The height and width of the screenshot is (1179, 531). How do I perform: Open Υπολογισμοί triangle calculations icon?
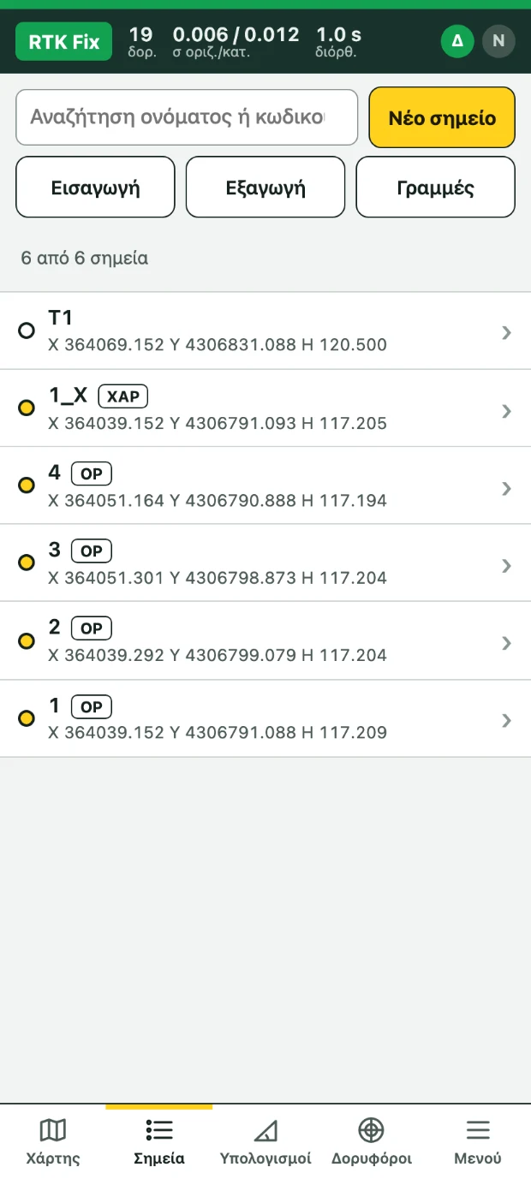(x=265, y=1130)
